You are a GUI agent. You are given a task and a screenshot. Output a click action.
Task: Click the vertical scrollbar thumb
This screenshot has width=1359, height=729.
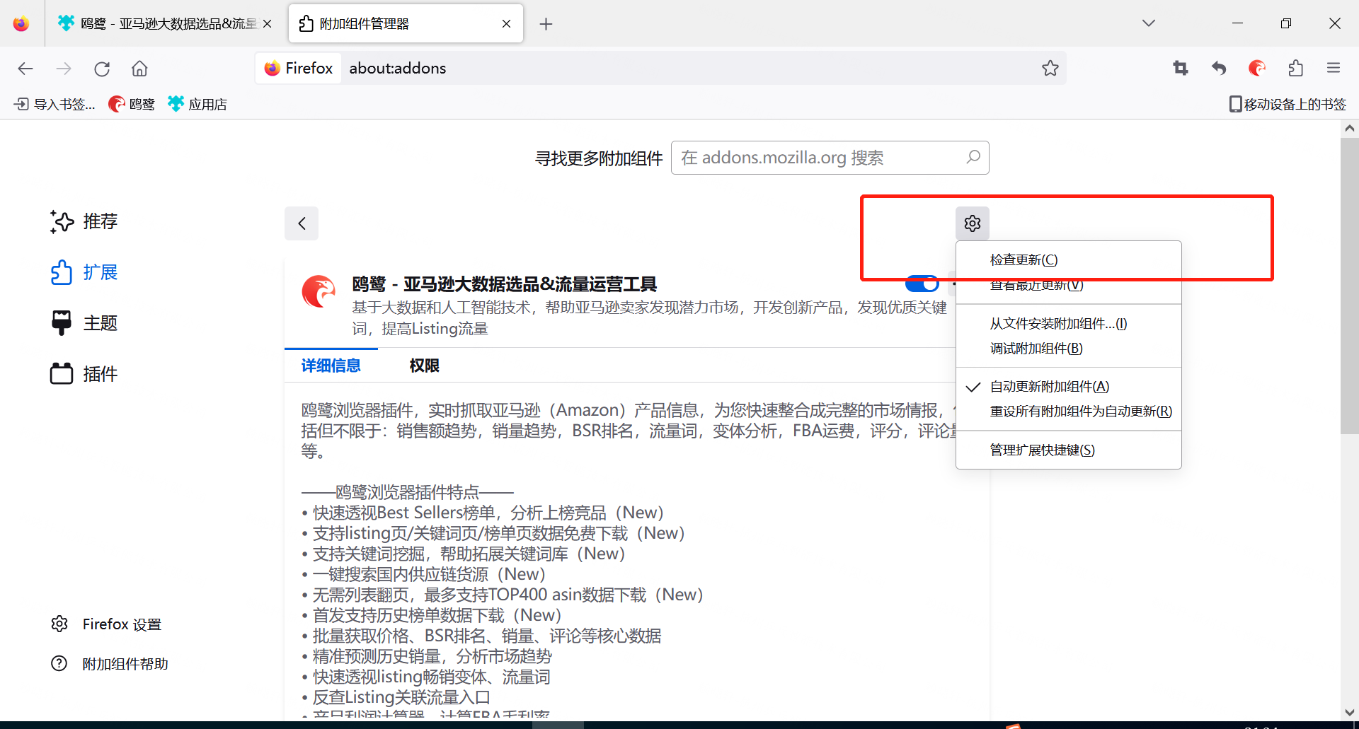pos(1349,286)
